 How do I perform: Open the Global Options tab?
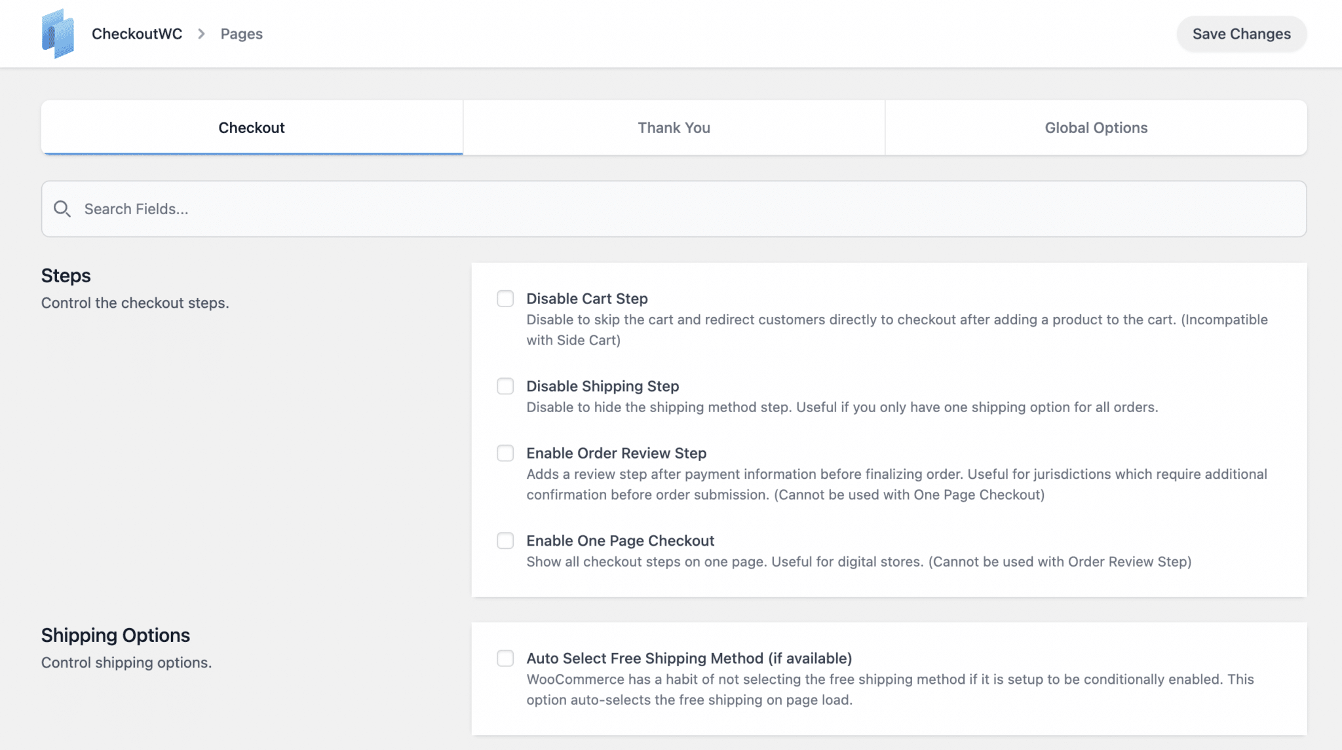(x=1096, y=128)
